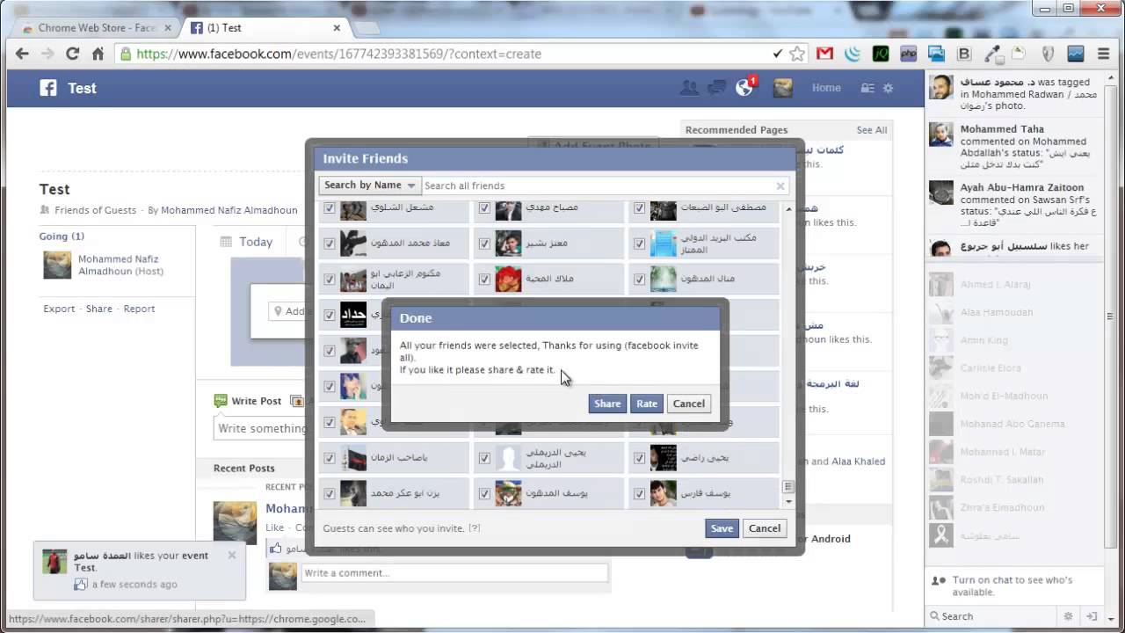Click the bold B extension icon

point(964,54)
